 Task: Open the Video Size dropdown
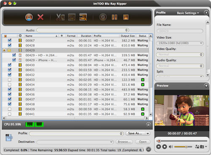(180, 43)
